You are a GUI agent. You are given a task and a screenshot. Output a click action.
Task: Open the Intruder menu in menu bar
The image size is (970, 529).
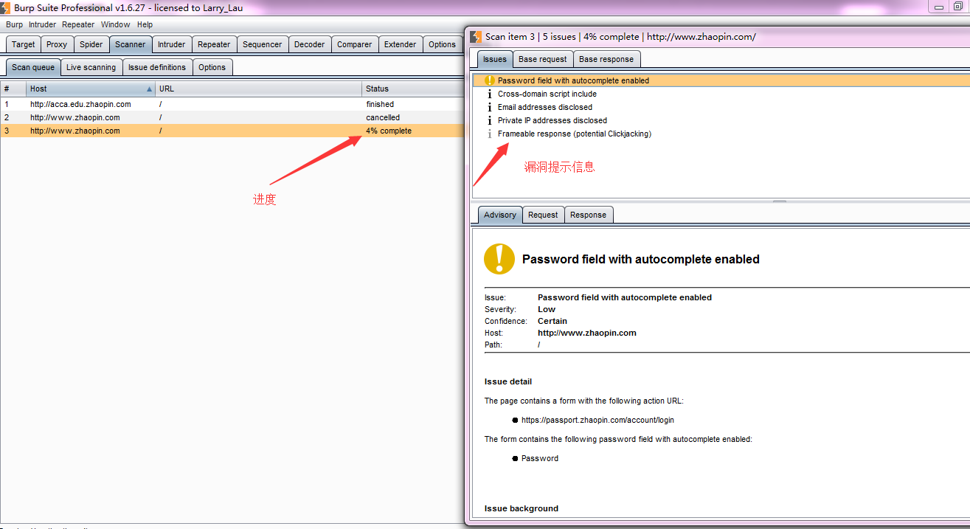coord(42,24)
